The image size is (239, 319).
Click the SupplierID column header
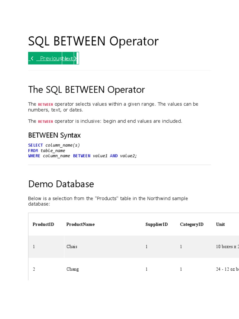(x=157, y=224)
